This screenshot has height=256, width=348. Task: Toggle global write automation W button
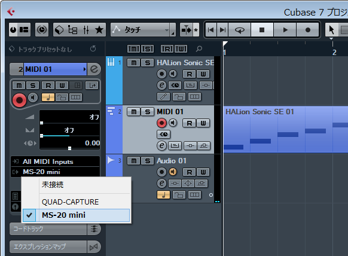tap(181, 48)
